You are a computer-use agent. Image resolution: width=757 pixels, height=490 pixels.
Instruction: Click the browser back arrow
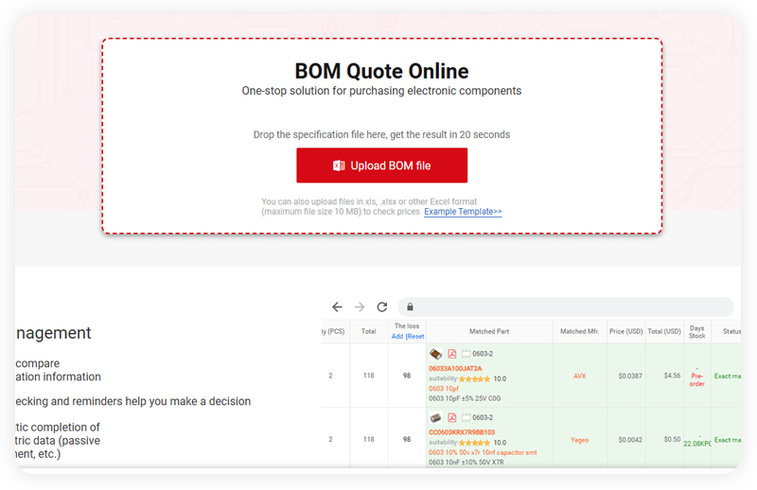337,307
